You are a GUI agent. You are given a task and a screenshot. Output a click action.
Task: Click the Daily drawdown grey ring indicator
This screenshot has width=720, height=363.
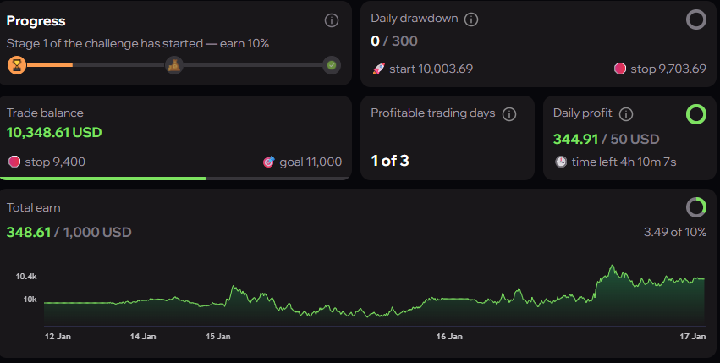[x=696, y=19]
